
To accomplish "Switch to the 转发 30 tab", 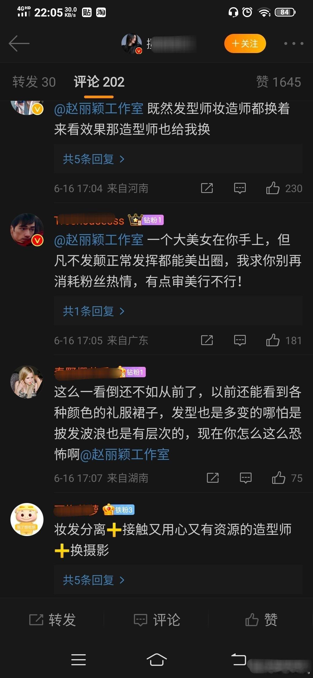I will [34, 82].
